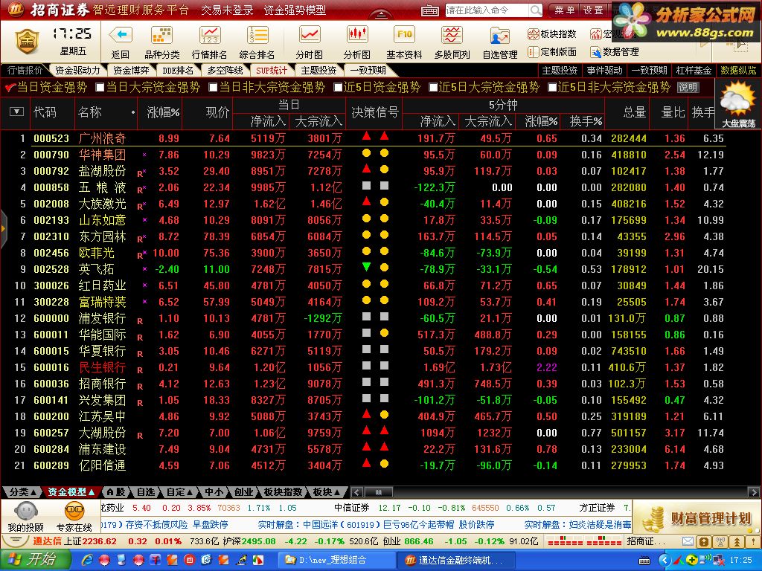
Task: Open 基本资料 F10 icon
Action: [x=404, y=36]
